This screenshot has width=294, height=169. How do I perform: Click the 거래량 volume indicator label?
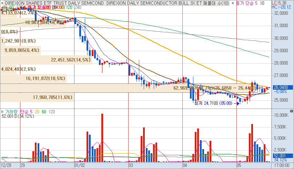point(11,112)
